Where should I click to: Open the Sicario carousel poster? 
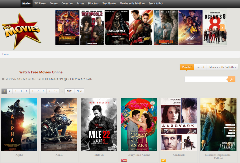tap(117, 27)
